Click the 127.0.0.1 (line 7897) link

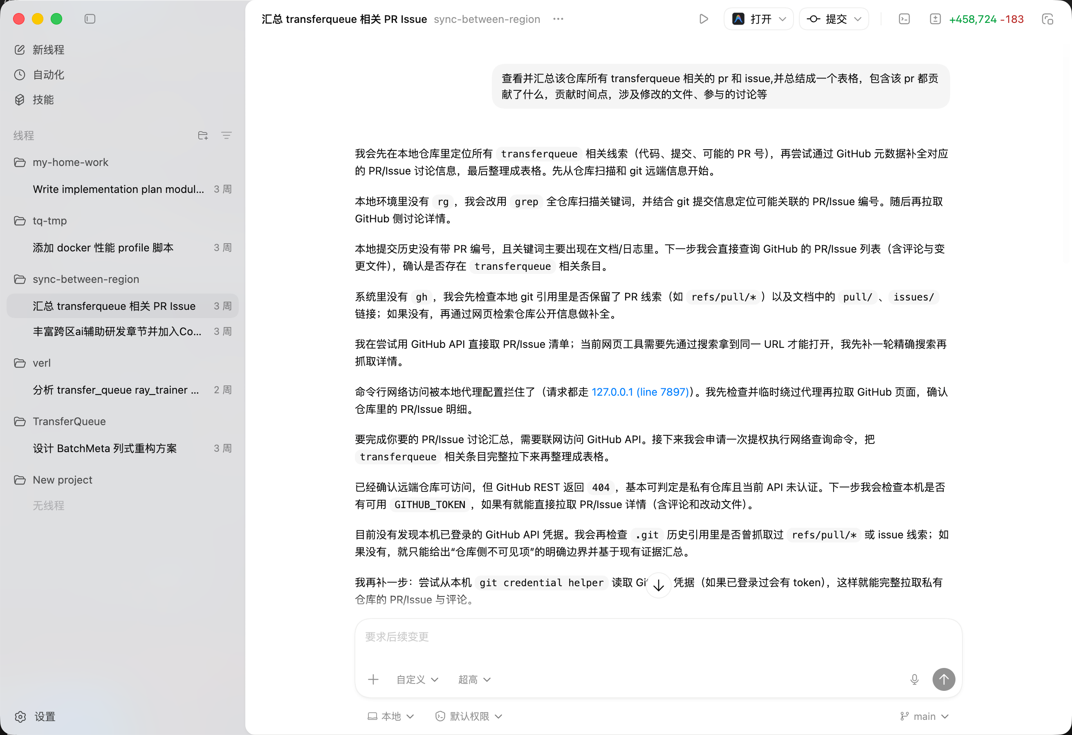point(640,392)
